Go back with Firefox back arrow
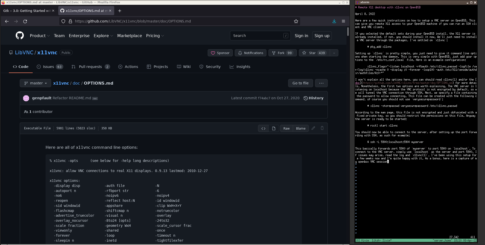This screenshot has height=245, width=485. [7, 21]
